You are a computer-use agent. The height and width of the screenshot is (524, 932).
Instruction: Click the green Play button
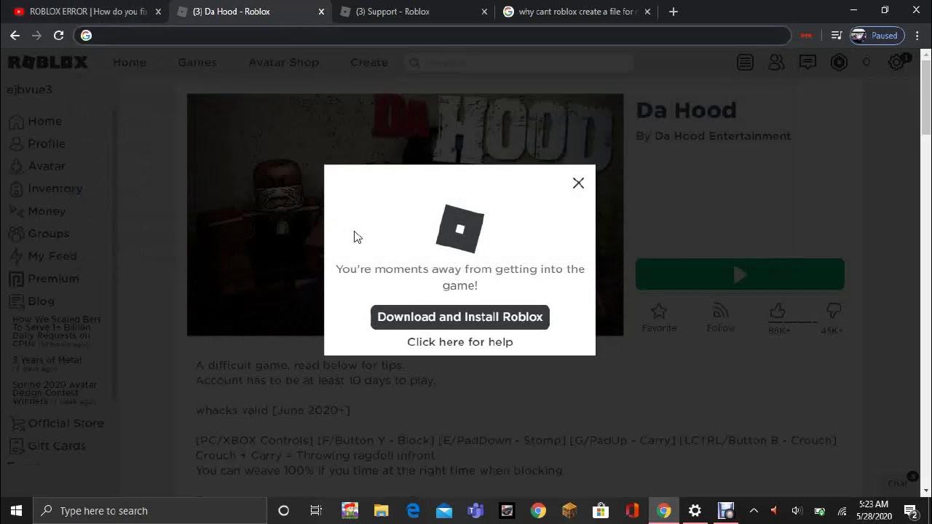[740, 274]
